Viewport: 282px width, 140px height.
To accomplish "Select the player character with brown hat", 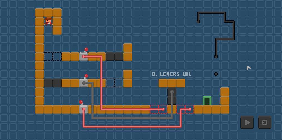I will click(48, 21).
